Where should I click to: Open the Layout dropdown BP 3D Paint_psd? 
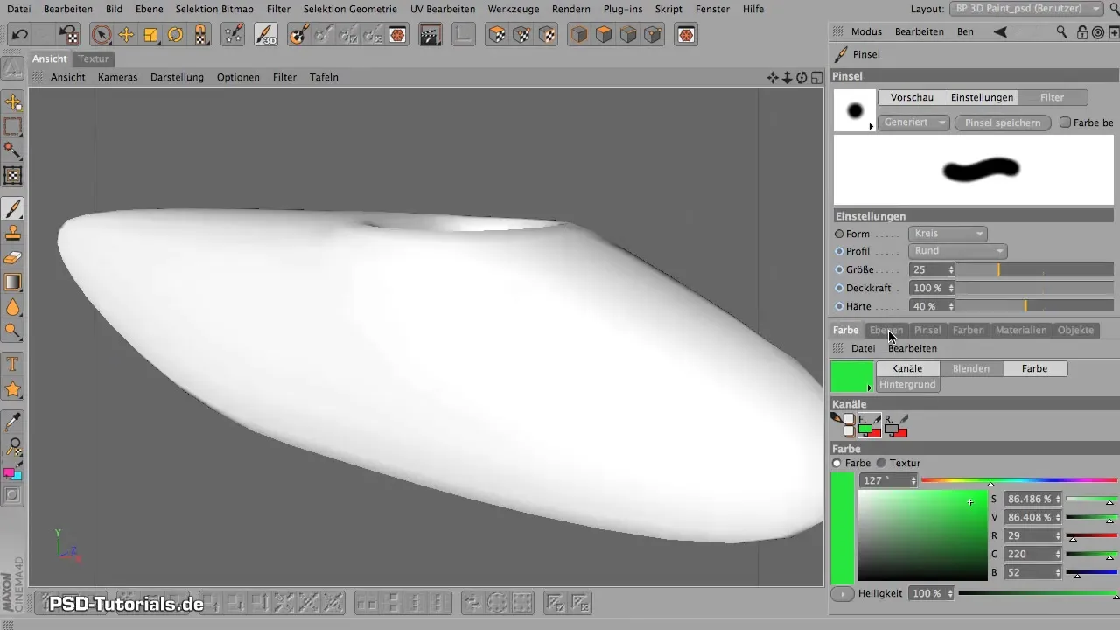pyautogui.click(x=1027, y=8)
